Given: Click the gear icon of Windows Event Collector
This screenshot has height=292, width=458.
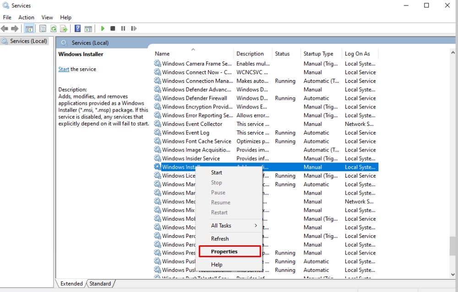Looking at the screenshot, I should 158,124.
